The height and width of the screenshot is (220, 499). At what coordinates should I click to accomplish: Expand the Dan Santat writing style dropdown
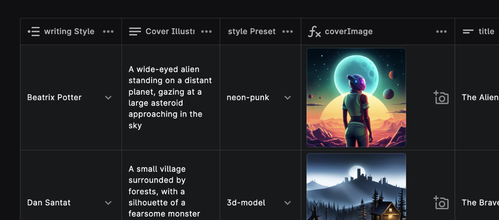coord(108,203)
